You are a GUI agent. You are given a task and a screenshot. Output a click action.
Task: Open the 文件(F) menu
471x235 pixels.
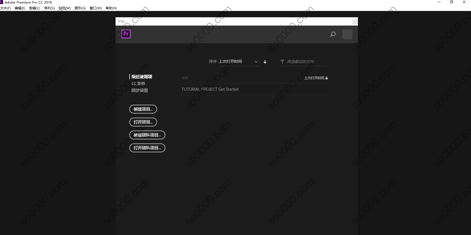pyautogui.click(x=6, y=8)
